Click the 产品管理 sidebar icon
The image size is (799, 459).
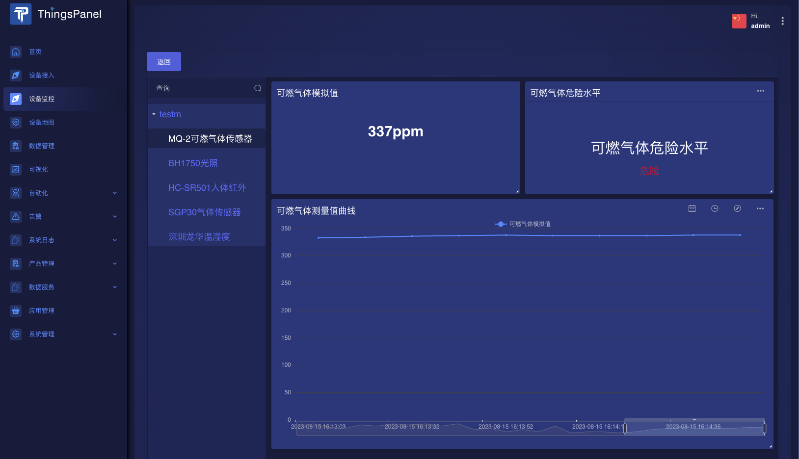click(16, 263)
